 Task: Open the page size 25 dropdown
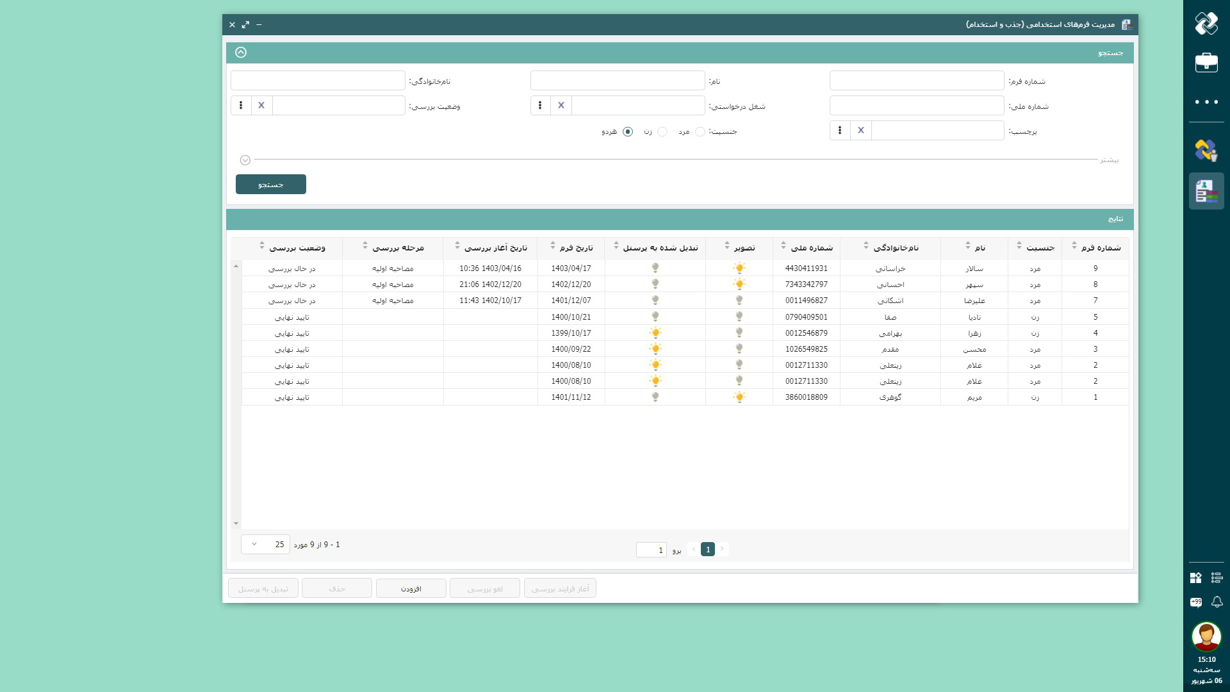[x=265, y=545]
